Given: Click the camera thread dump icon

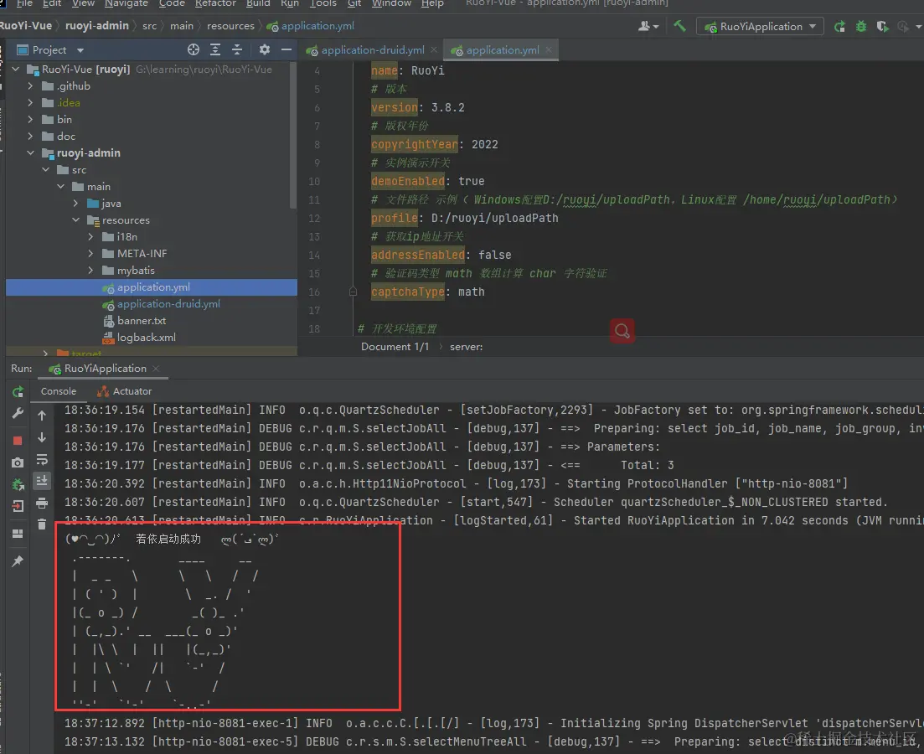Looking at the screenshot, I should click(x=18, y=462).
